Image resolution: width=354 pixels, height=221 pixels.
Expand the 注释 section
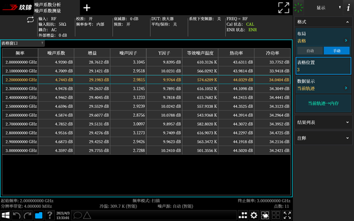pyautogui.click(x=323, y=138)
